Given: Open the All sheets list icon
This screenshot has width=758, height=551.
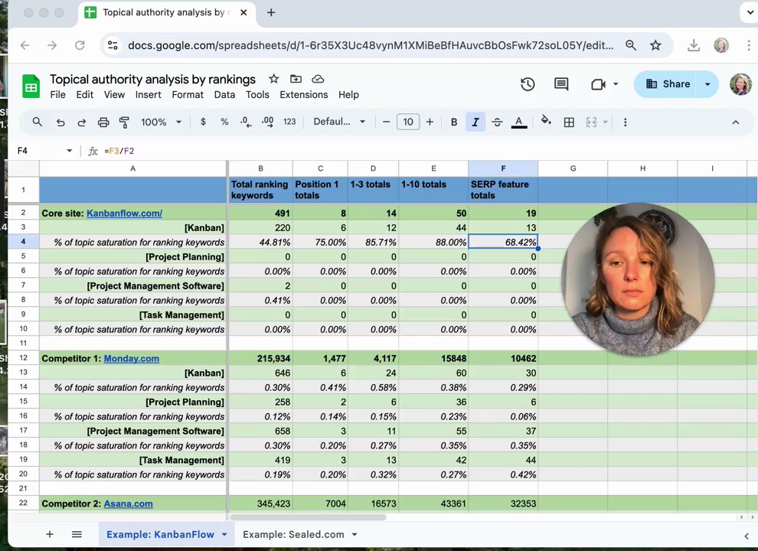Looking at the screenshot, I should [x=77, y=534].
